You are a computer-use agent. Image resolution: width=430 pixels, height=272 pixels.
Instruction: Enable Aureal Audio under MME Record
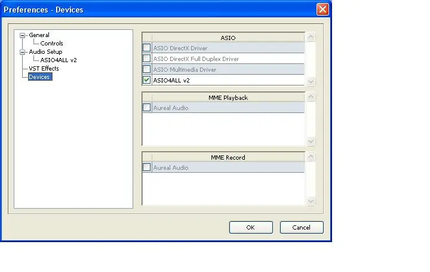tap(147, 167)
